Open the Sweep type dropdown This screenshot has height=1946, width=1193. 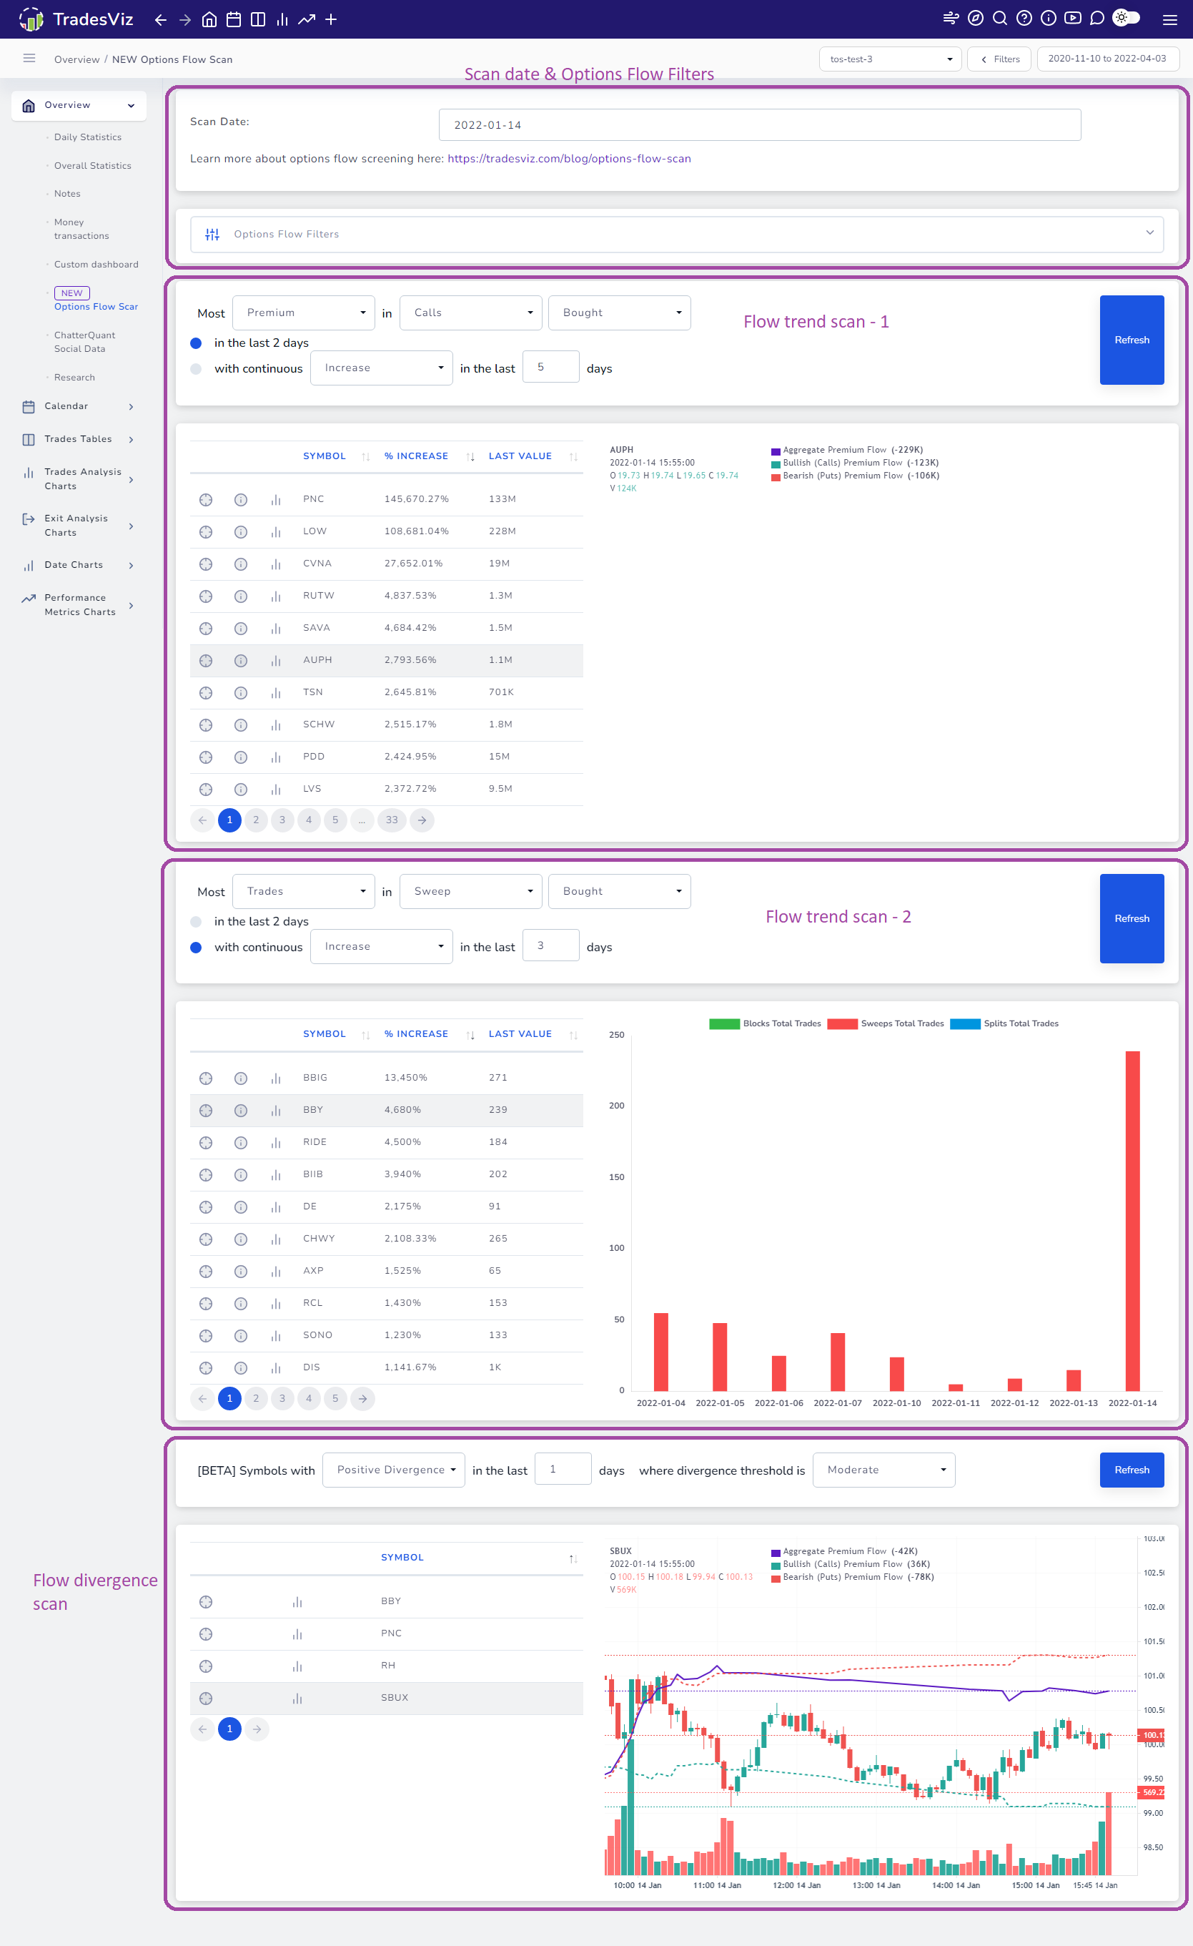point(470,891)
